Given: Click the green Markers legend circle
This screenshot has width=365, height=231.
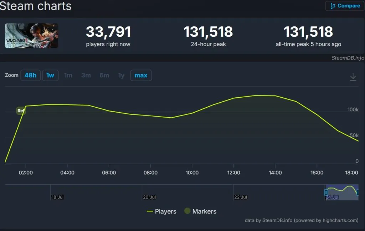Looking at the screenshot, I should (187, 211).
